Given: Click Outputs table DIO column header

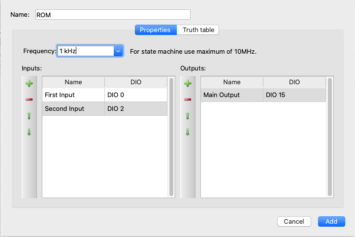Looking at the screenshot, I should [x=294, y=82].
